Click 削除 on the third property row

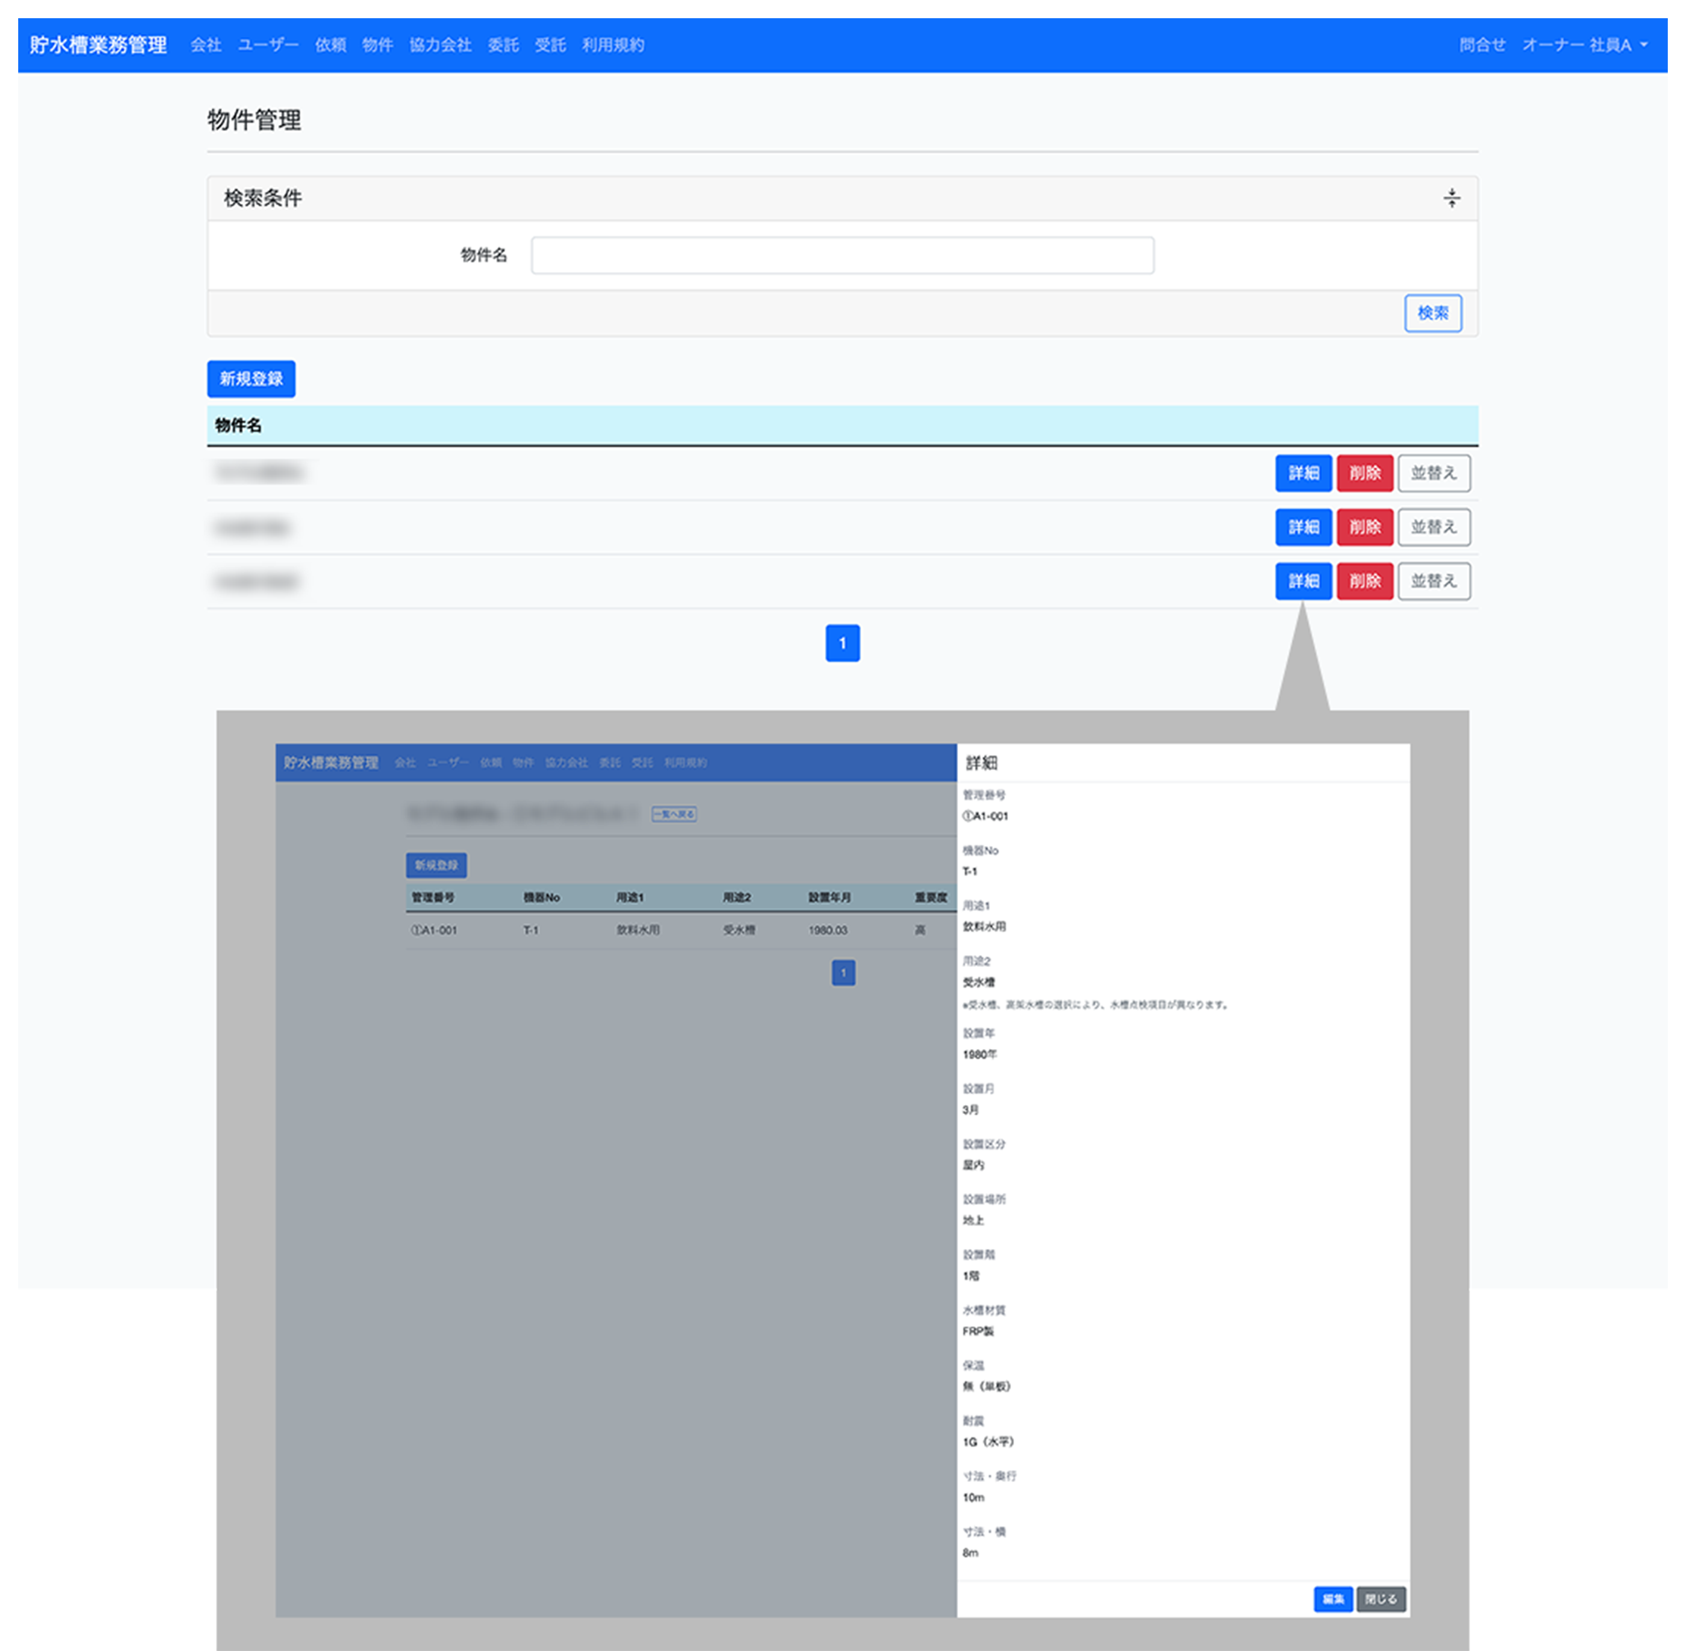pyautogui.click(x=1365, y=581)
